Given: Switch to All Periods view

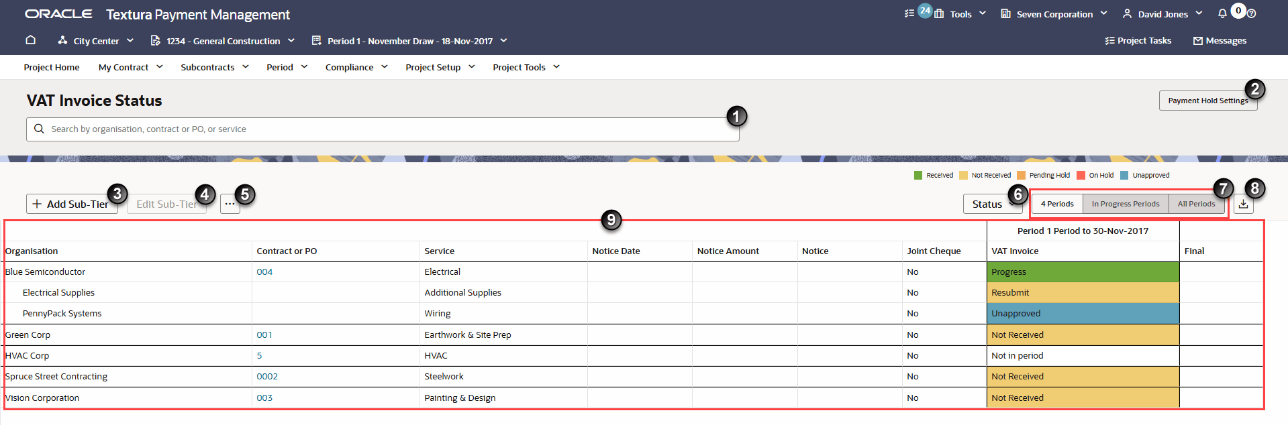Looking at the screenshot, I should 1196,204.
